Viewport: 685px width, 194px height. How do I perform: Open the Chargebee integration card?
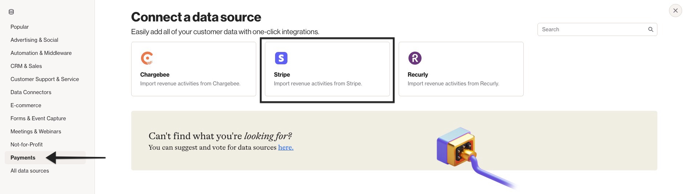(194, 69)
